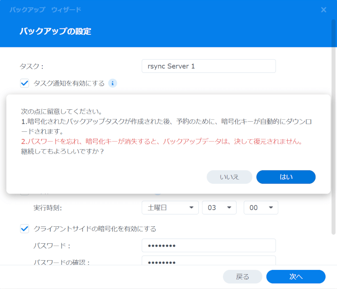The width and height of the screenshot is (337, 289).
Task: Toggle the タスク通知を有効にする checkbox
Action: tap(25, 83)
